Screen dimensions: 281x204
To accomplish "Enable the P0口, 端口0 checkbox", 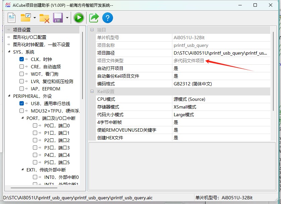I will point(35,125).
